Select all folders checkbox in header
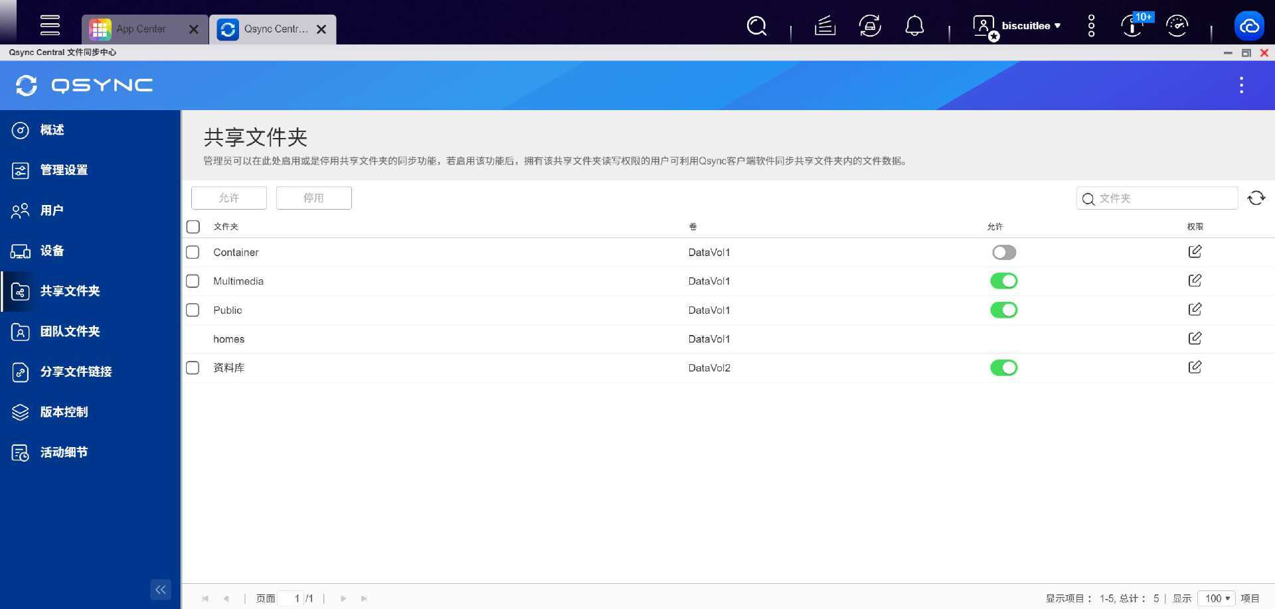Viewport: 1275px width, 609px height. (x=193, y=227)
